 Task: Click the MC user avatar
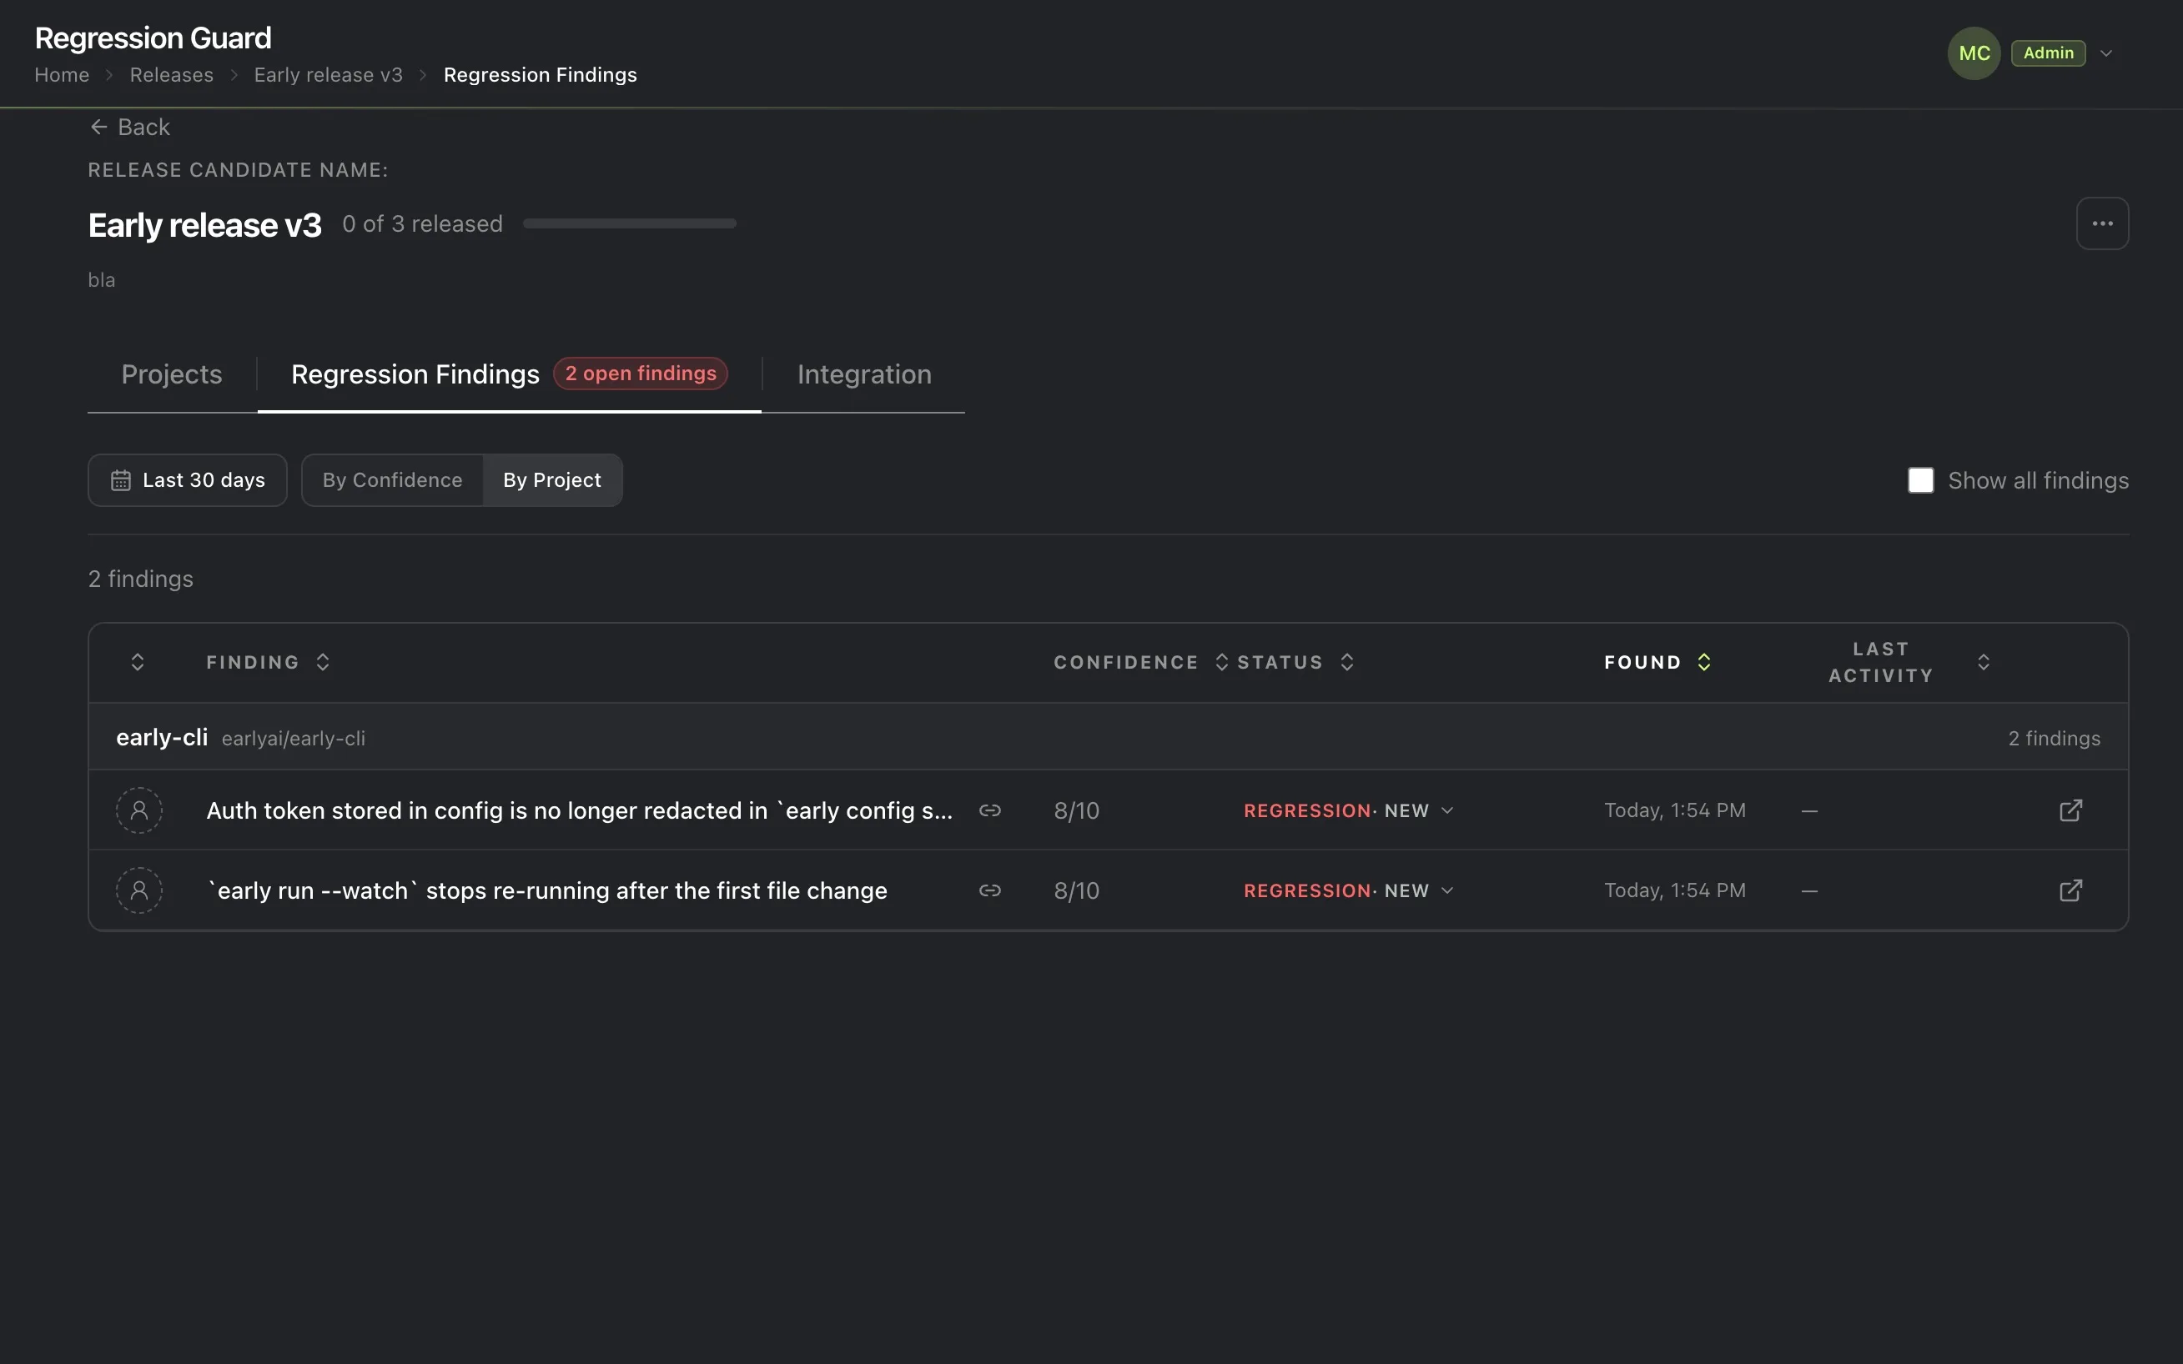click(1974, 53)
